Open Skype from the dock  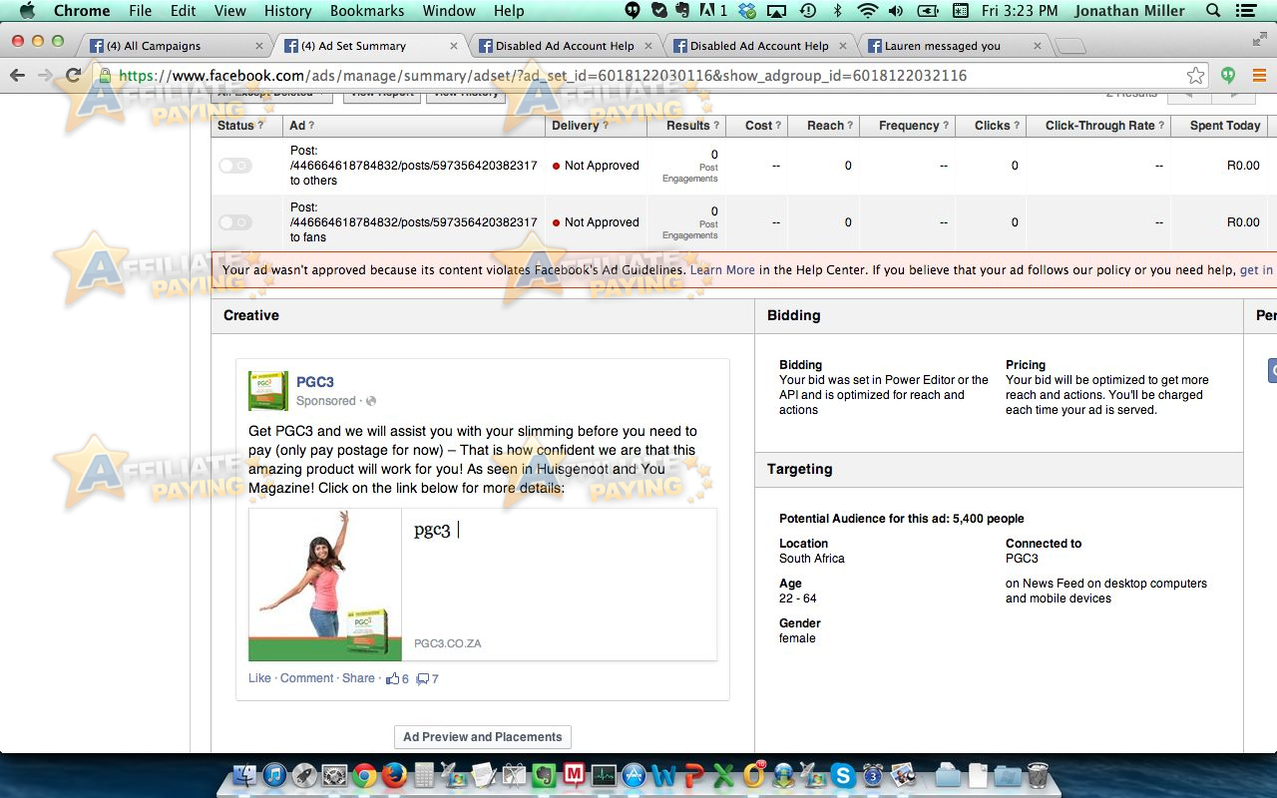pos(843,775)
